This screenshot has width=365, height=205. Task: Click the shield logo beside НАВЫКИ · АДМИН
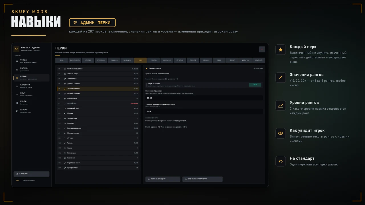pyautogui.click(x=17, y=49)
